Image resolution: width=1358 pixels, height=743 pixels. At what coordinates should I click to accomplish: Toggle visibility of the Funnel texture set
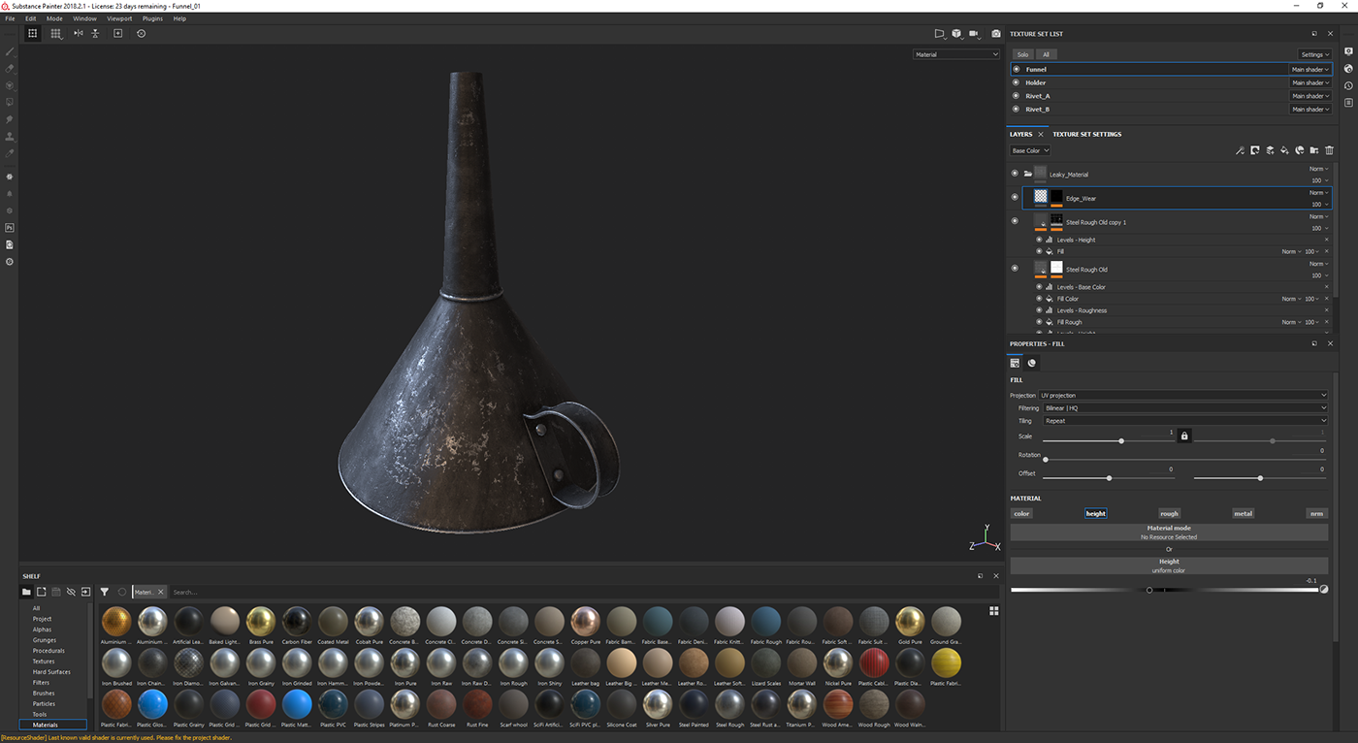coord(1016,69)
